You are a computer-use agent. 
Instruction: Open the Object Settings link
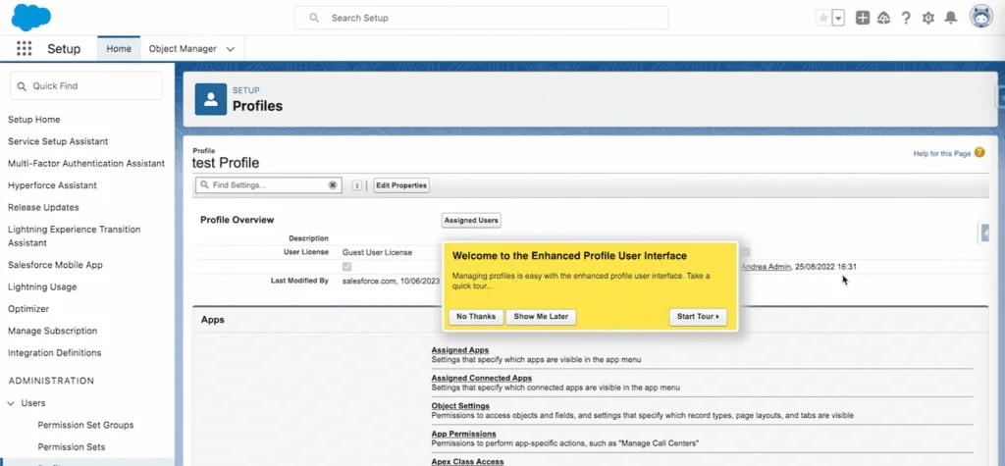coord(460,406)
